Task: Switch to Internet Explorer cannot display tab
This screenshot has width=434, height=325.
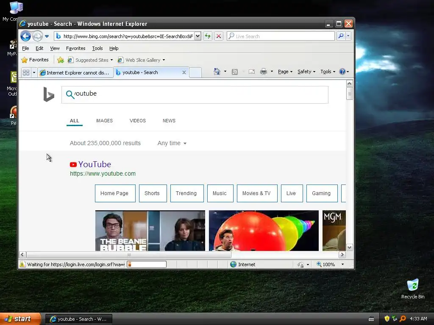Action: click(x=75, y=73)
